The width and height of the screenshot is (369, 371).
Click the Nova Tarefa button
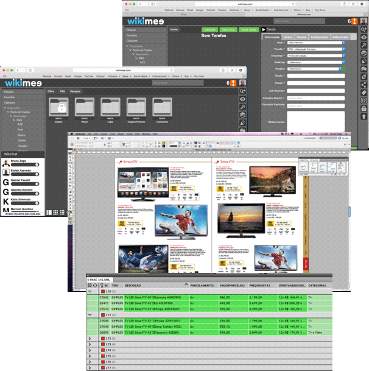[x=249, y=30]
